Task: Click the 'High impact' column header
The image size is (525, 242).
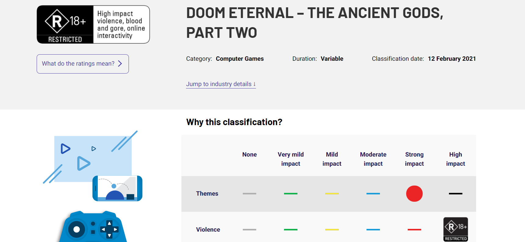Action: click(x=455, y=159)
